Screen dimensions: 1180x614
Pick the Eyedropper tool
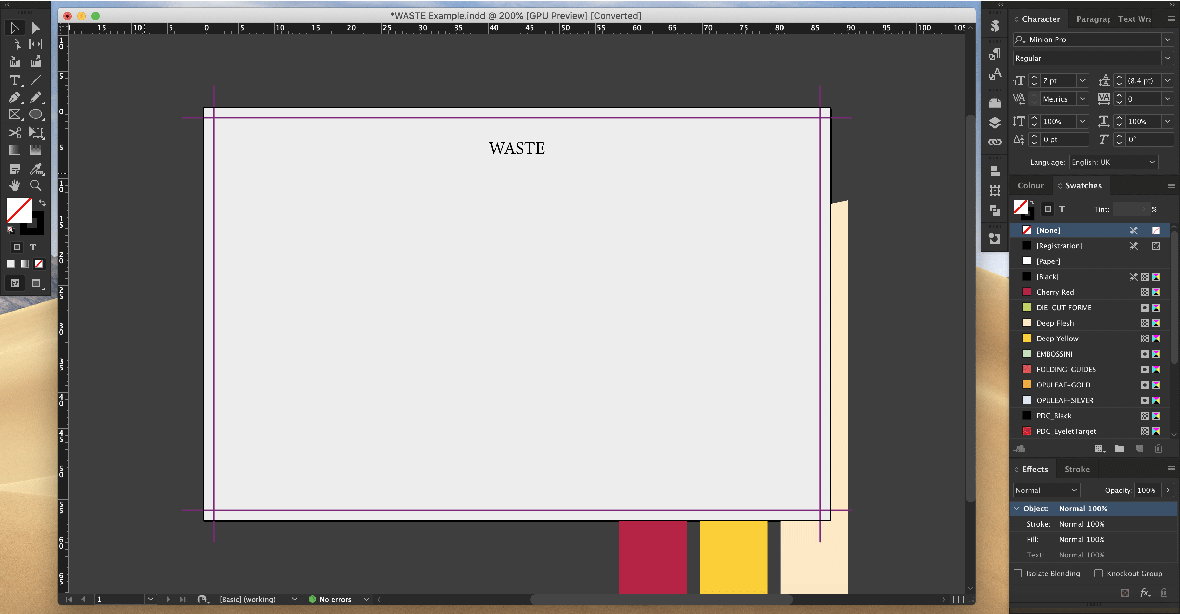(x=36, y=169)
